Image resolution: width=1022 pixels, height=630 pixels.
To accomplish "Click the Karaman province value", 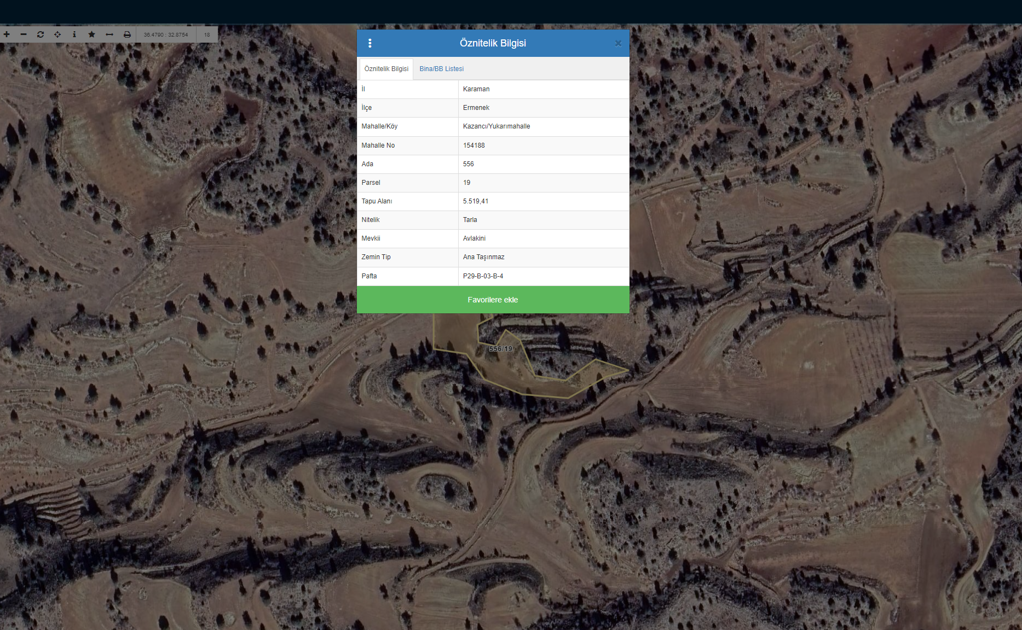I will coord(476,89).
